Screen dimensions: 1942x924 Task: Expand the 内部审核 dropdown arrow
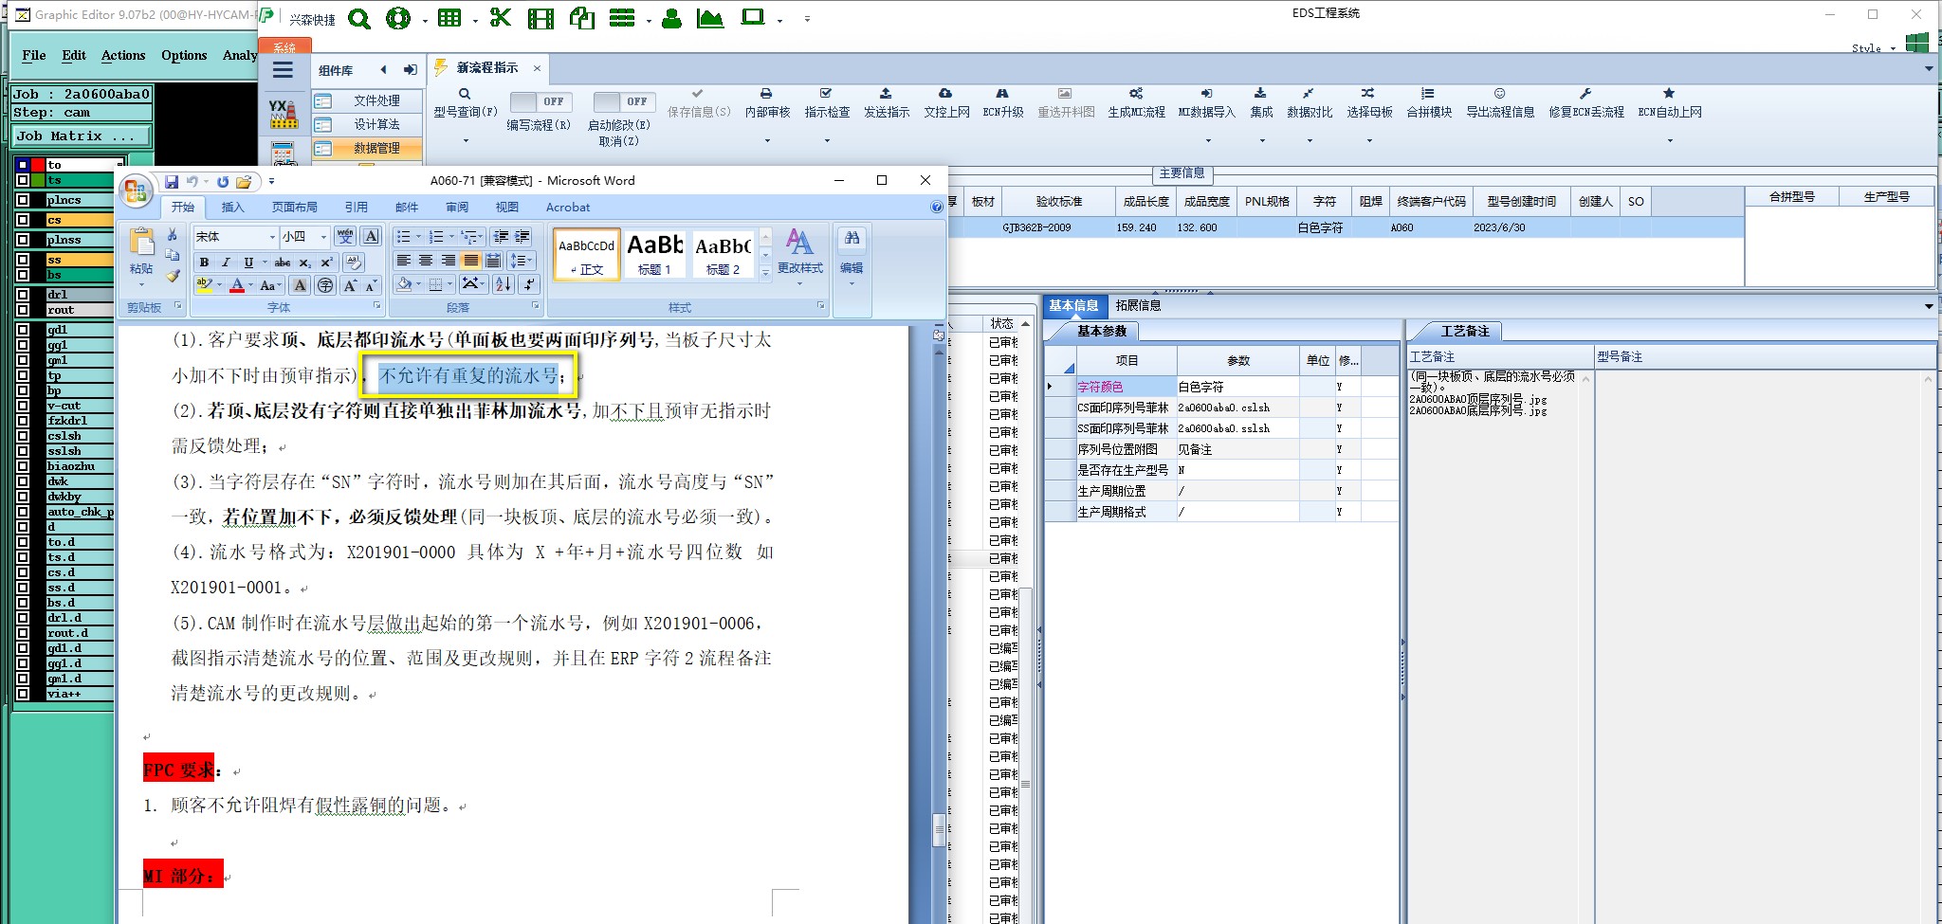point(767,141)
